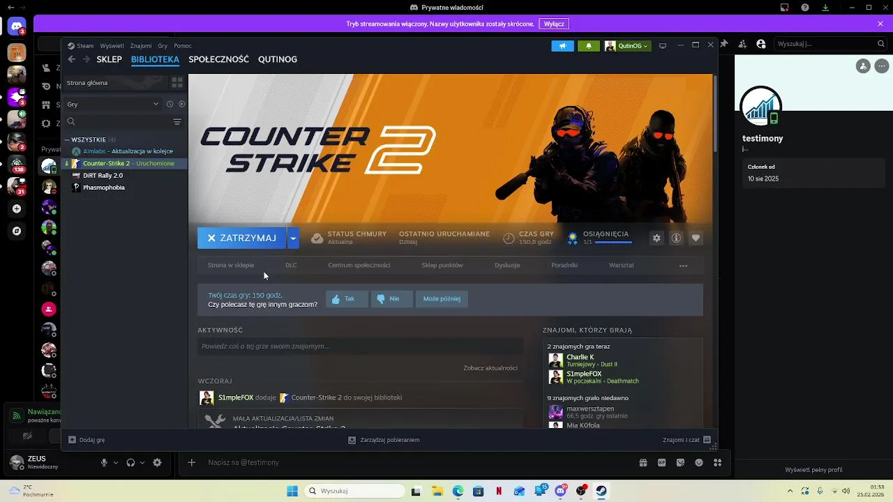The image size is (893, 502).
Task: Open Centrum społeczności link
Action: 359,266
